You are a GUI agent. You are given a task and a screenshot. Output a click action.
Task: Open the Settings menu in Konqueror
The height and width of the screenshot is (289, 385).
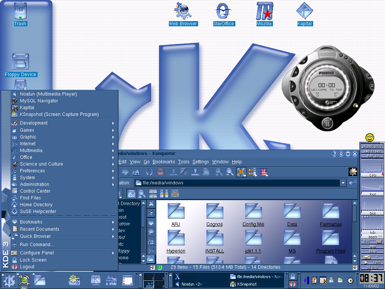click(201, 162)
